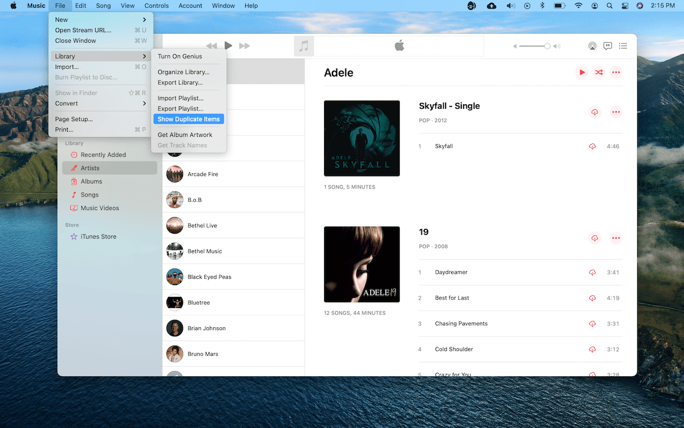Open the Apple menu
684x428 pixels.
[13, 6]
